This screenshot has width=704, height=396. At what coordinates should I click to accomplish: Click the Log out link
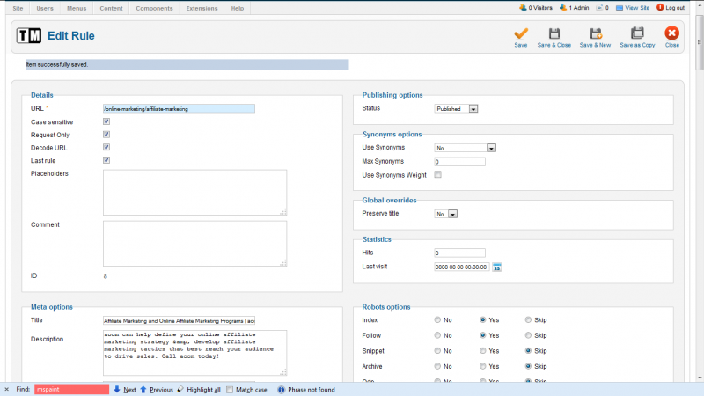pyautogui.click(x=675, y=8)
